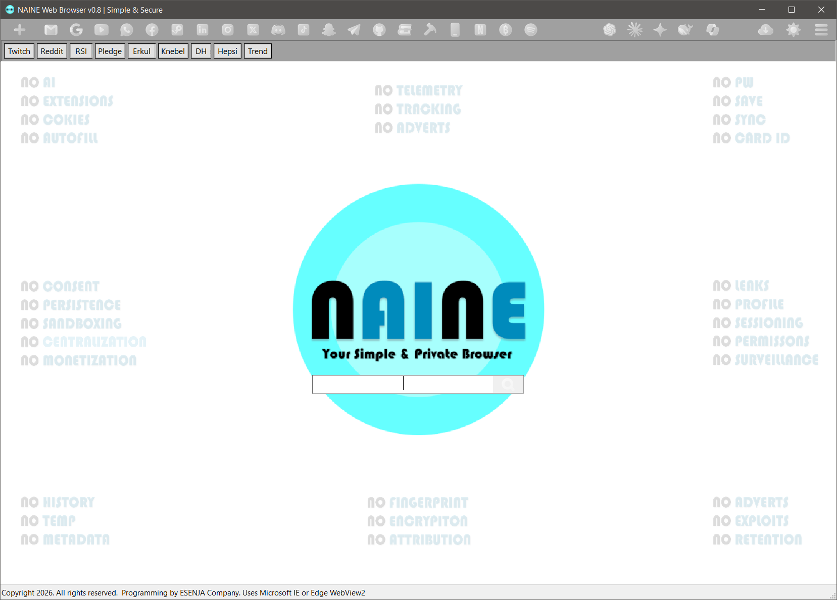Viewport: 837px width, 600px height.
Task: Open the Notion N icon
Action: point(480,30)
